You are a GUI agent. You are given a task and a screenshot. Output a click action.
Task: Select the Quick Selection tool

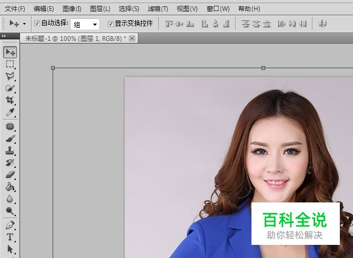10,88
